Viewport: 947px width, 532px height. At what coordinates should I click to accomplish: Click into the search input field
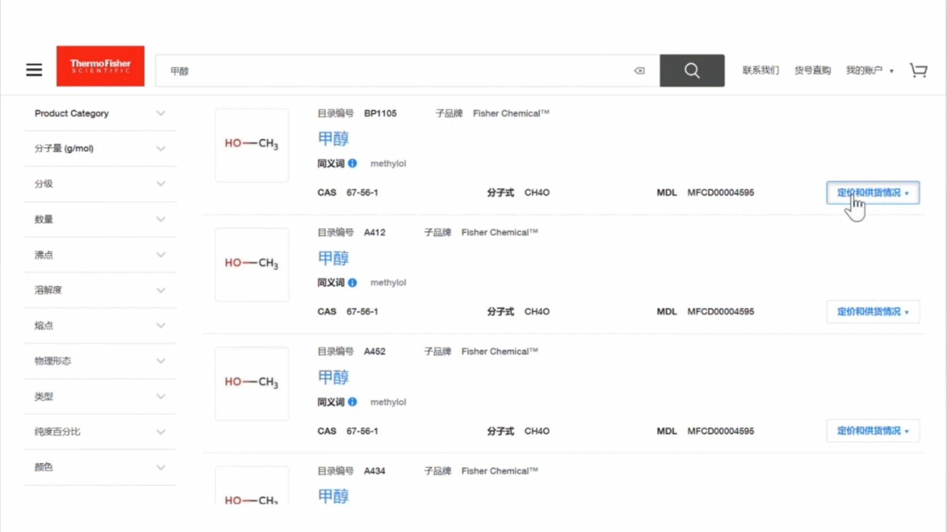395,71
